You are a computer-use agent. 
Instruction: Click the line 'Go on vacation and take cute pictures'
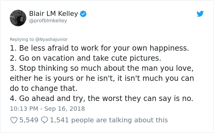click(85, 58)
